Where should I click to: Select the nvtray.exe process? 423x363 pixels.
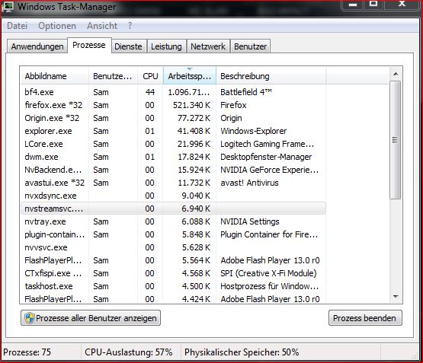pos(173,221)
